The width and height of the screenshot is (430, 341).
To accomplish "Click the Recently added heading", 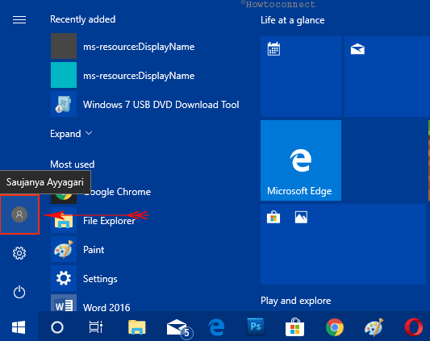I will [x=83, y=19].
